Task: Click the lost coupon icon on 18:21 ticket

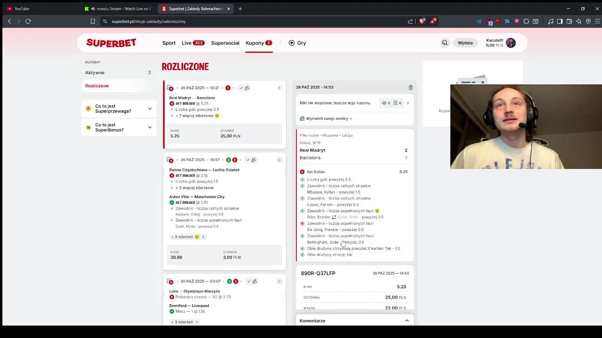Action: 170,88
